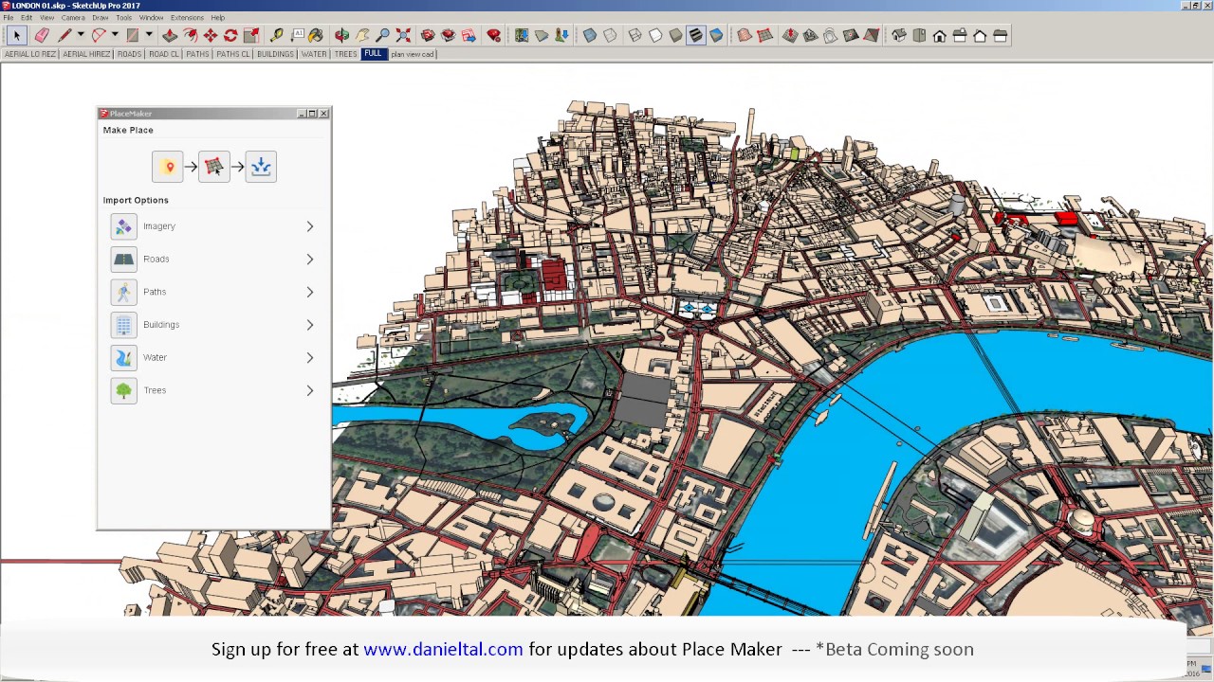Activate the Paint Bucket tool

tap(316, 35)
